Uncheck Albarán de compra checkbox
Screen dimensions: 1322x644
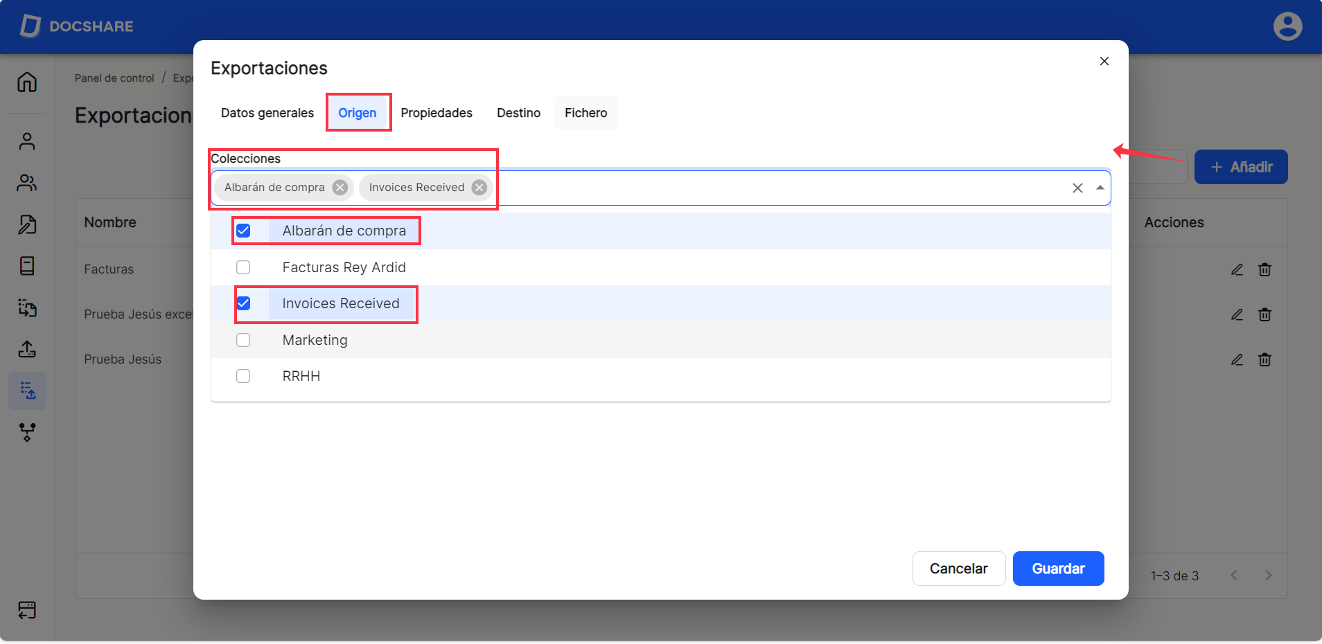pos(243,231)
